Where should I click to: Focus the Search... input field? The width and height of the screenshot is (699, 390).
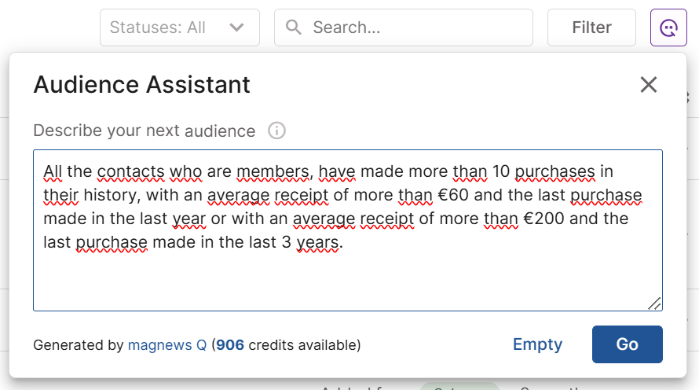416,28
